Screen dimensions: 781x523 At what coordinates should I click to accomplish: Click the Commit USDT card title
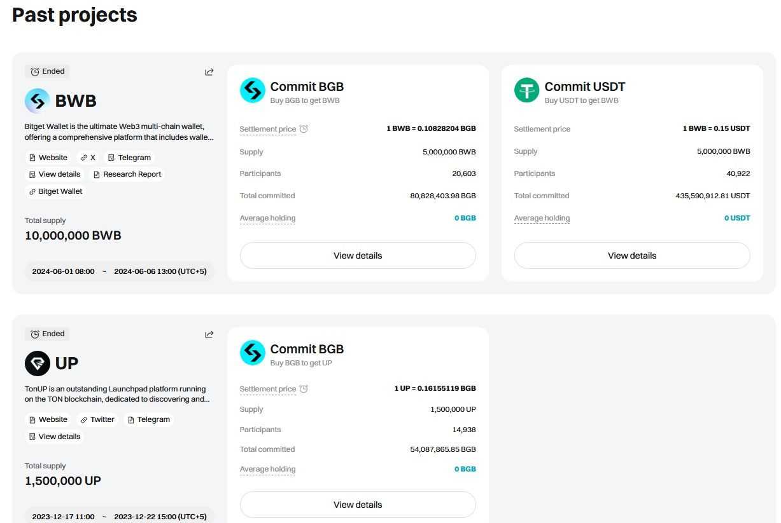pyautogui.click(x=585, y=86)
